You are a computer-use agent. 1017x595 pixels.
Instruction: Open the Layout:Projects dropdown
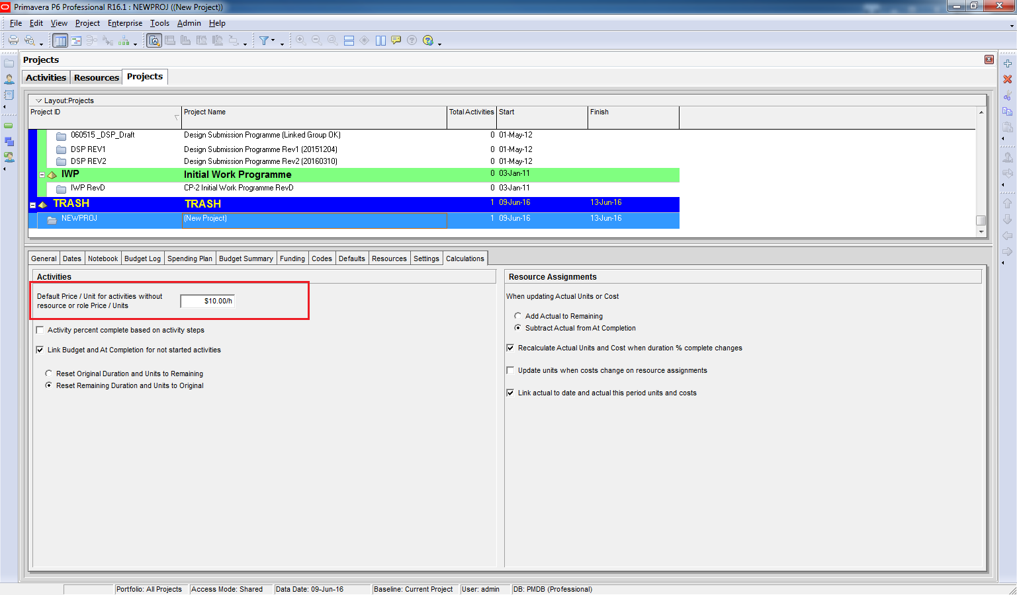(x=38, y=100)
